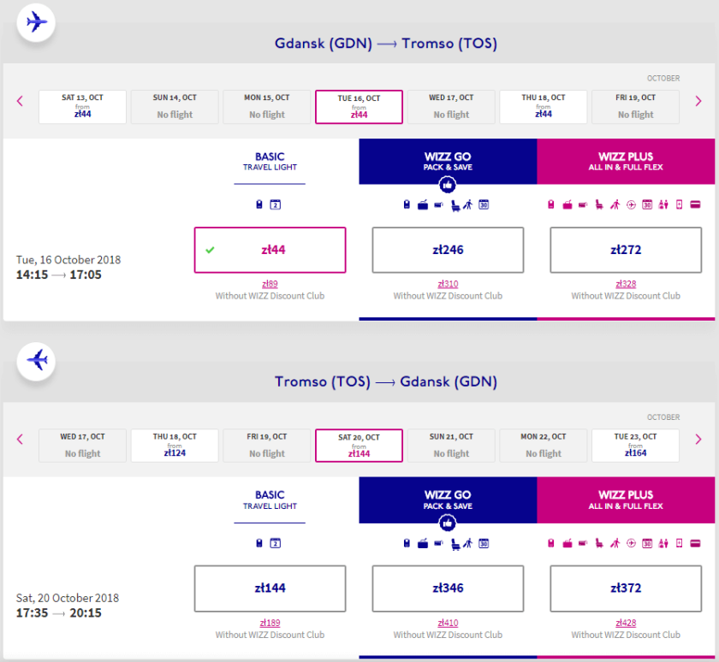Image resolution: width=719 pixels, height=662 pixels.
Task: Select Sat 13, Oct outbound date
Action: [82, 107]
